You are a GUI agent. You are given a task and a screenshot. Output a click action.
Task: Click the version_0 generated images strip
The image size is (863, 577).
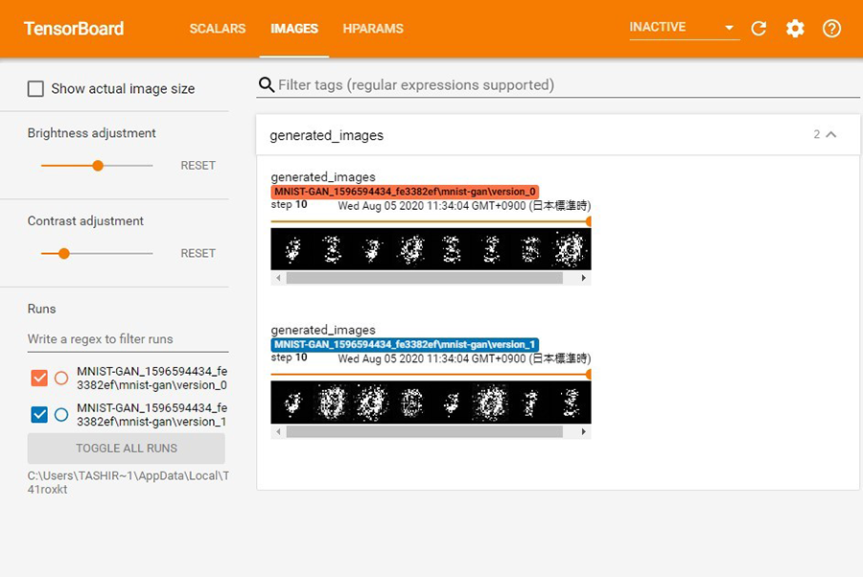(431, 249)
